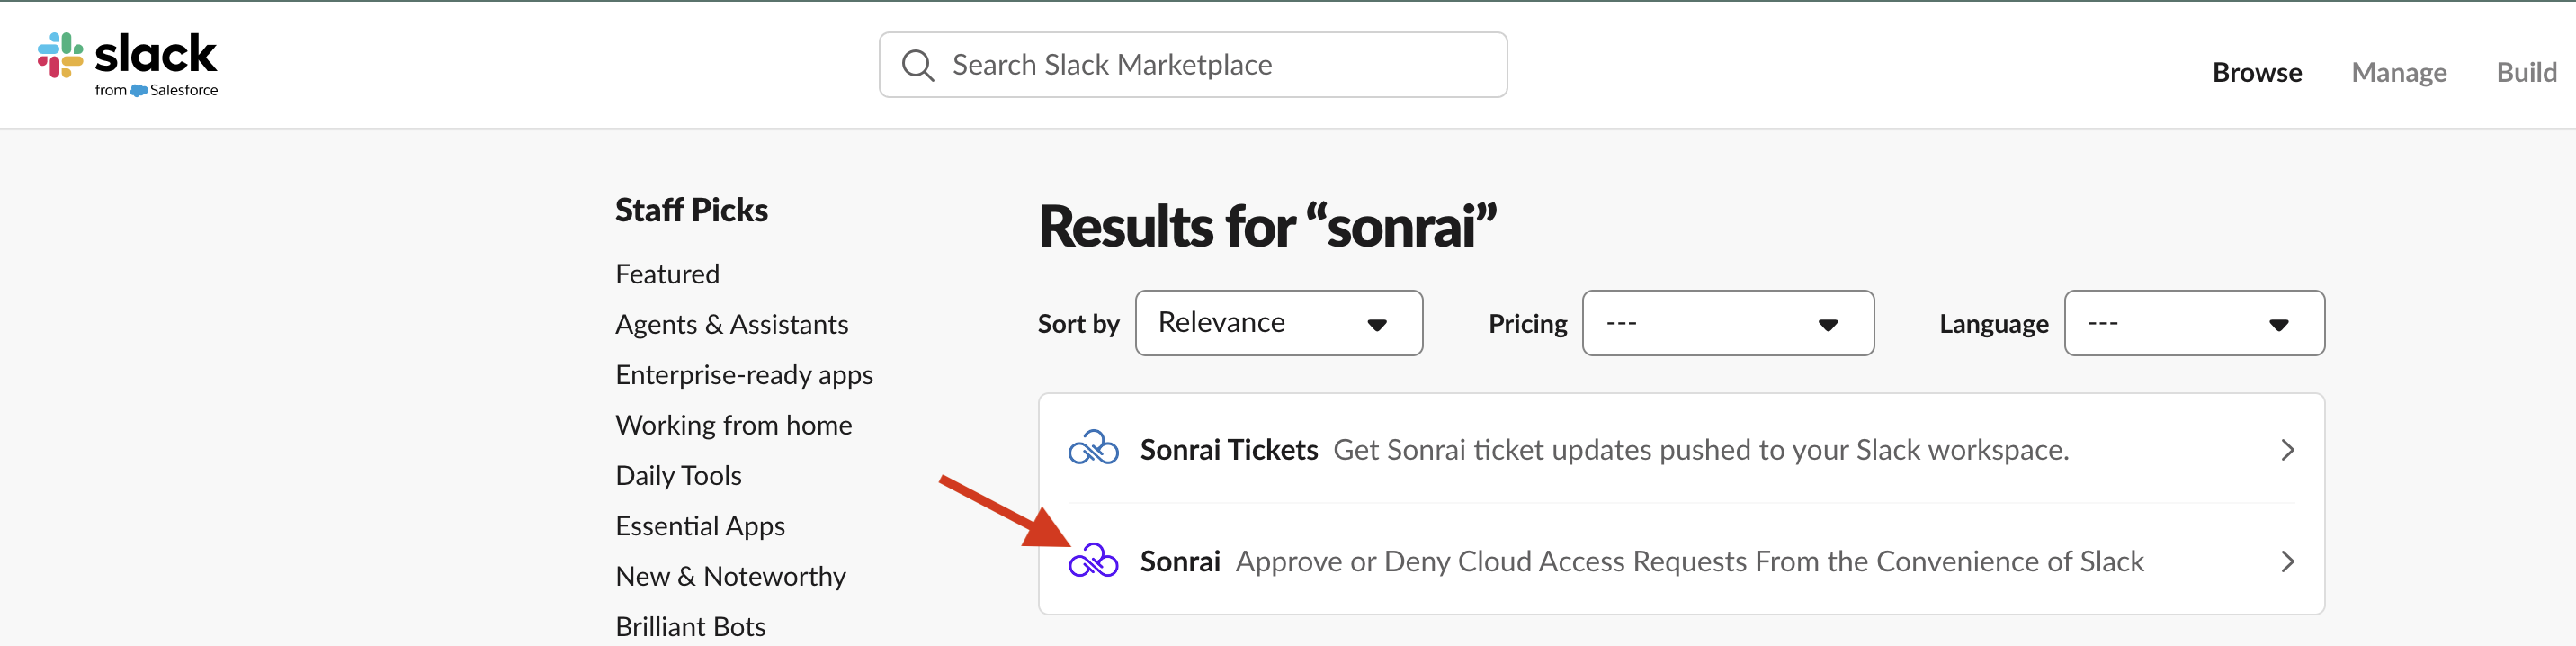The height and width of the screenshot is (646, 2576).
Task: Click the search magnifier icon
Action: coord(917,65)
